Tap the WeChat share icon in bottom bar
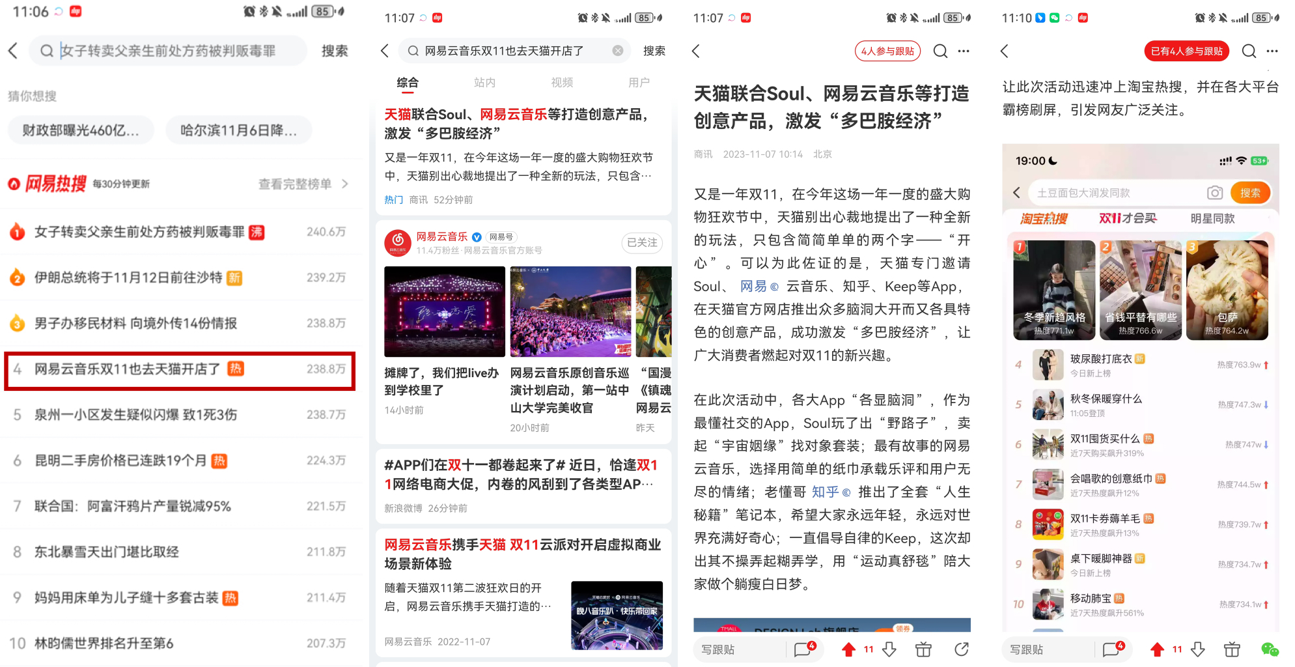The width and height of the screenshot is (1295, 667). 1269,649
